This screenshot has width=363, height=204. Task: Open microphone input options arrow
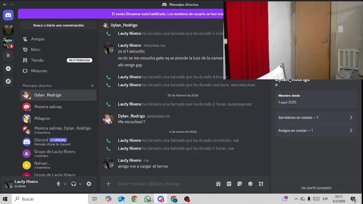click(x=65, y=184)
